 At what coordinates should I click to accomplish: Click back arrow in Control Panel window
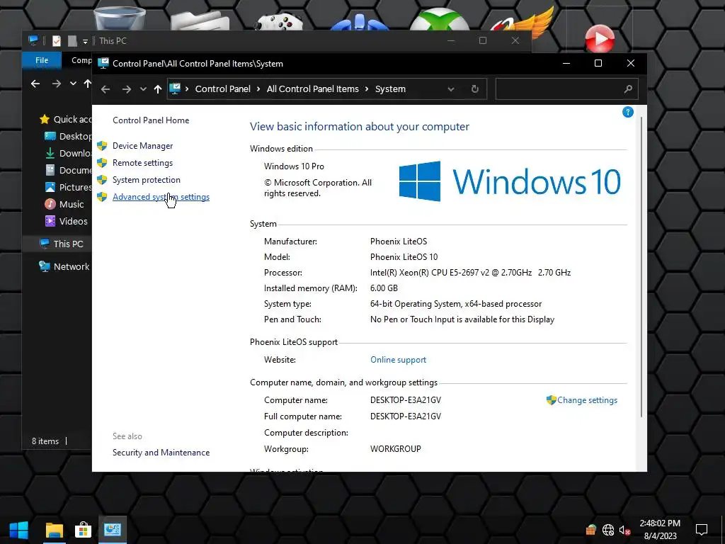click(105, 89)
